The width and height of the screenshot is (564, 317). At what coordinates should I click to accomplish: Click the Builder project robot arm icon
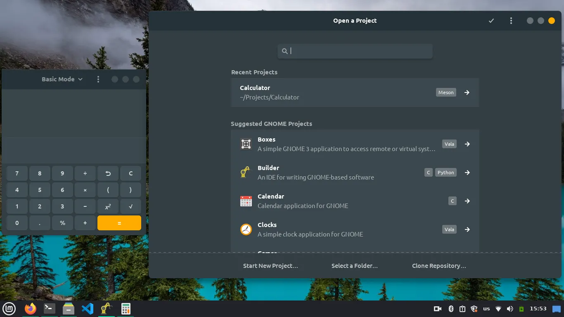(x=245, y=172)
